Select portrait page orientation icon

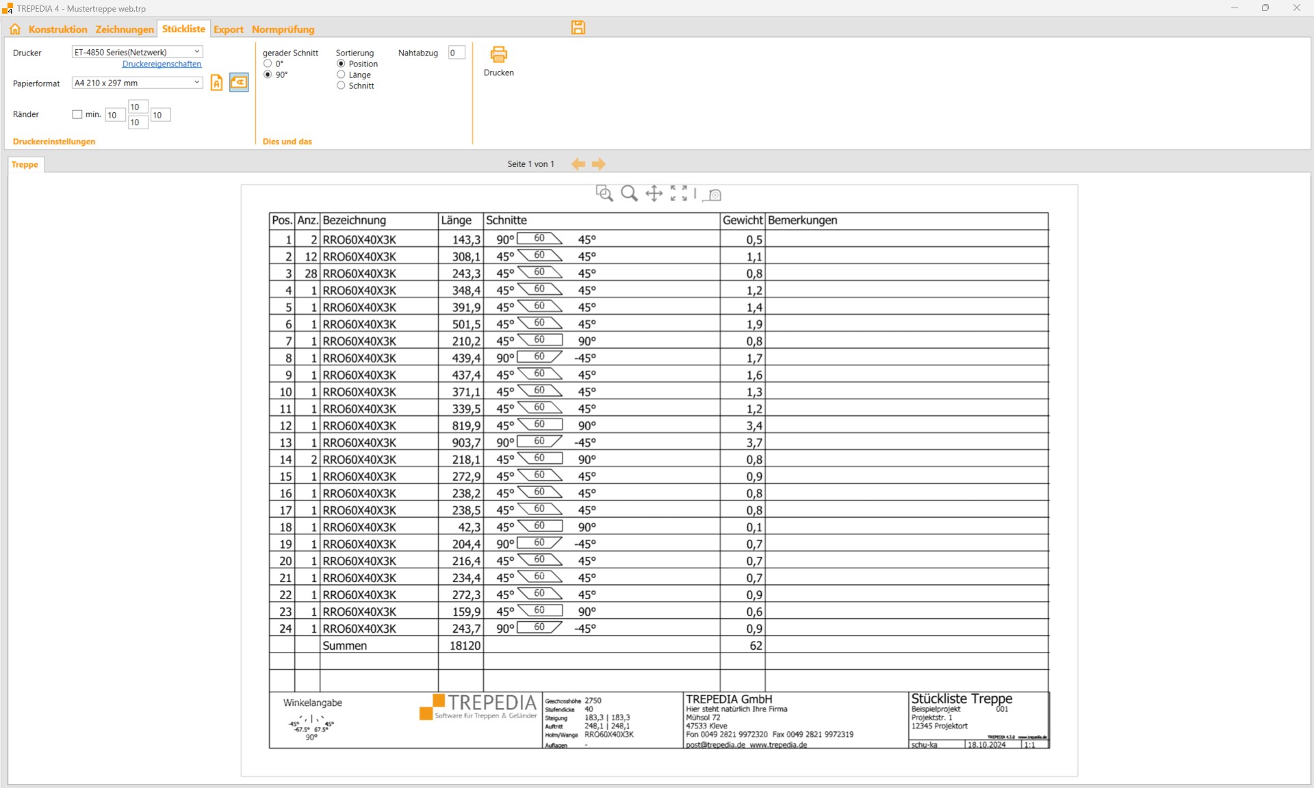[216, 83]
